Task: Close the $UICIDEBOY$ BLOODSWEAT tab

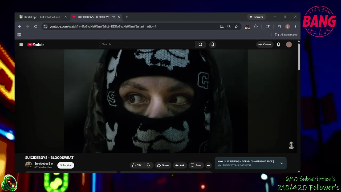Action: coord(119,17)
